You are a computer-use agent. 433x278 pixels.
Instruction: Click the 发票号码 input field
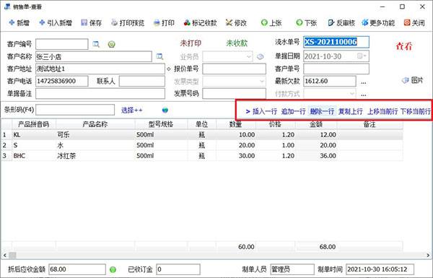coord(234,93)
